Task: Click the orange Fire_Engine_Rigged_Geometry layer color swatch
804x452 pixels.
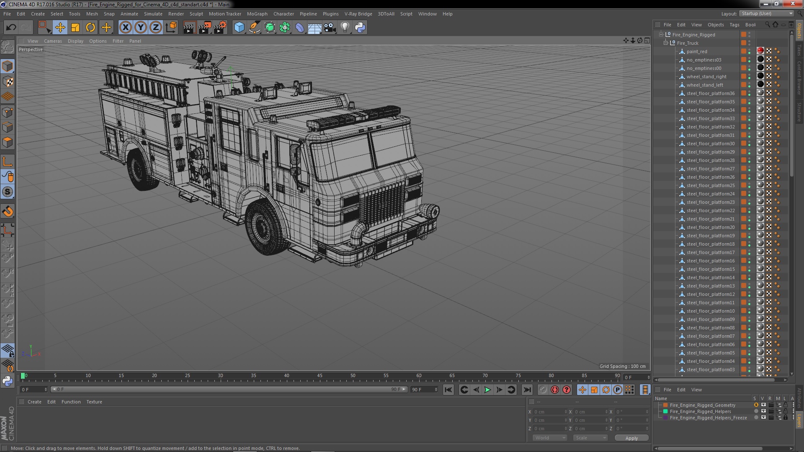Action: (665, 405)
